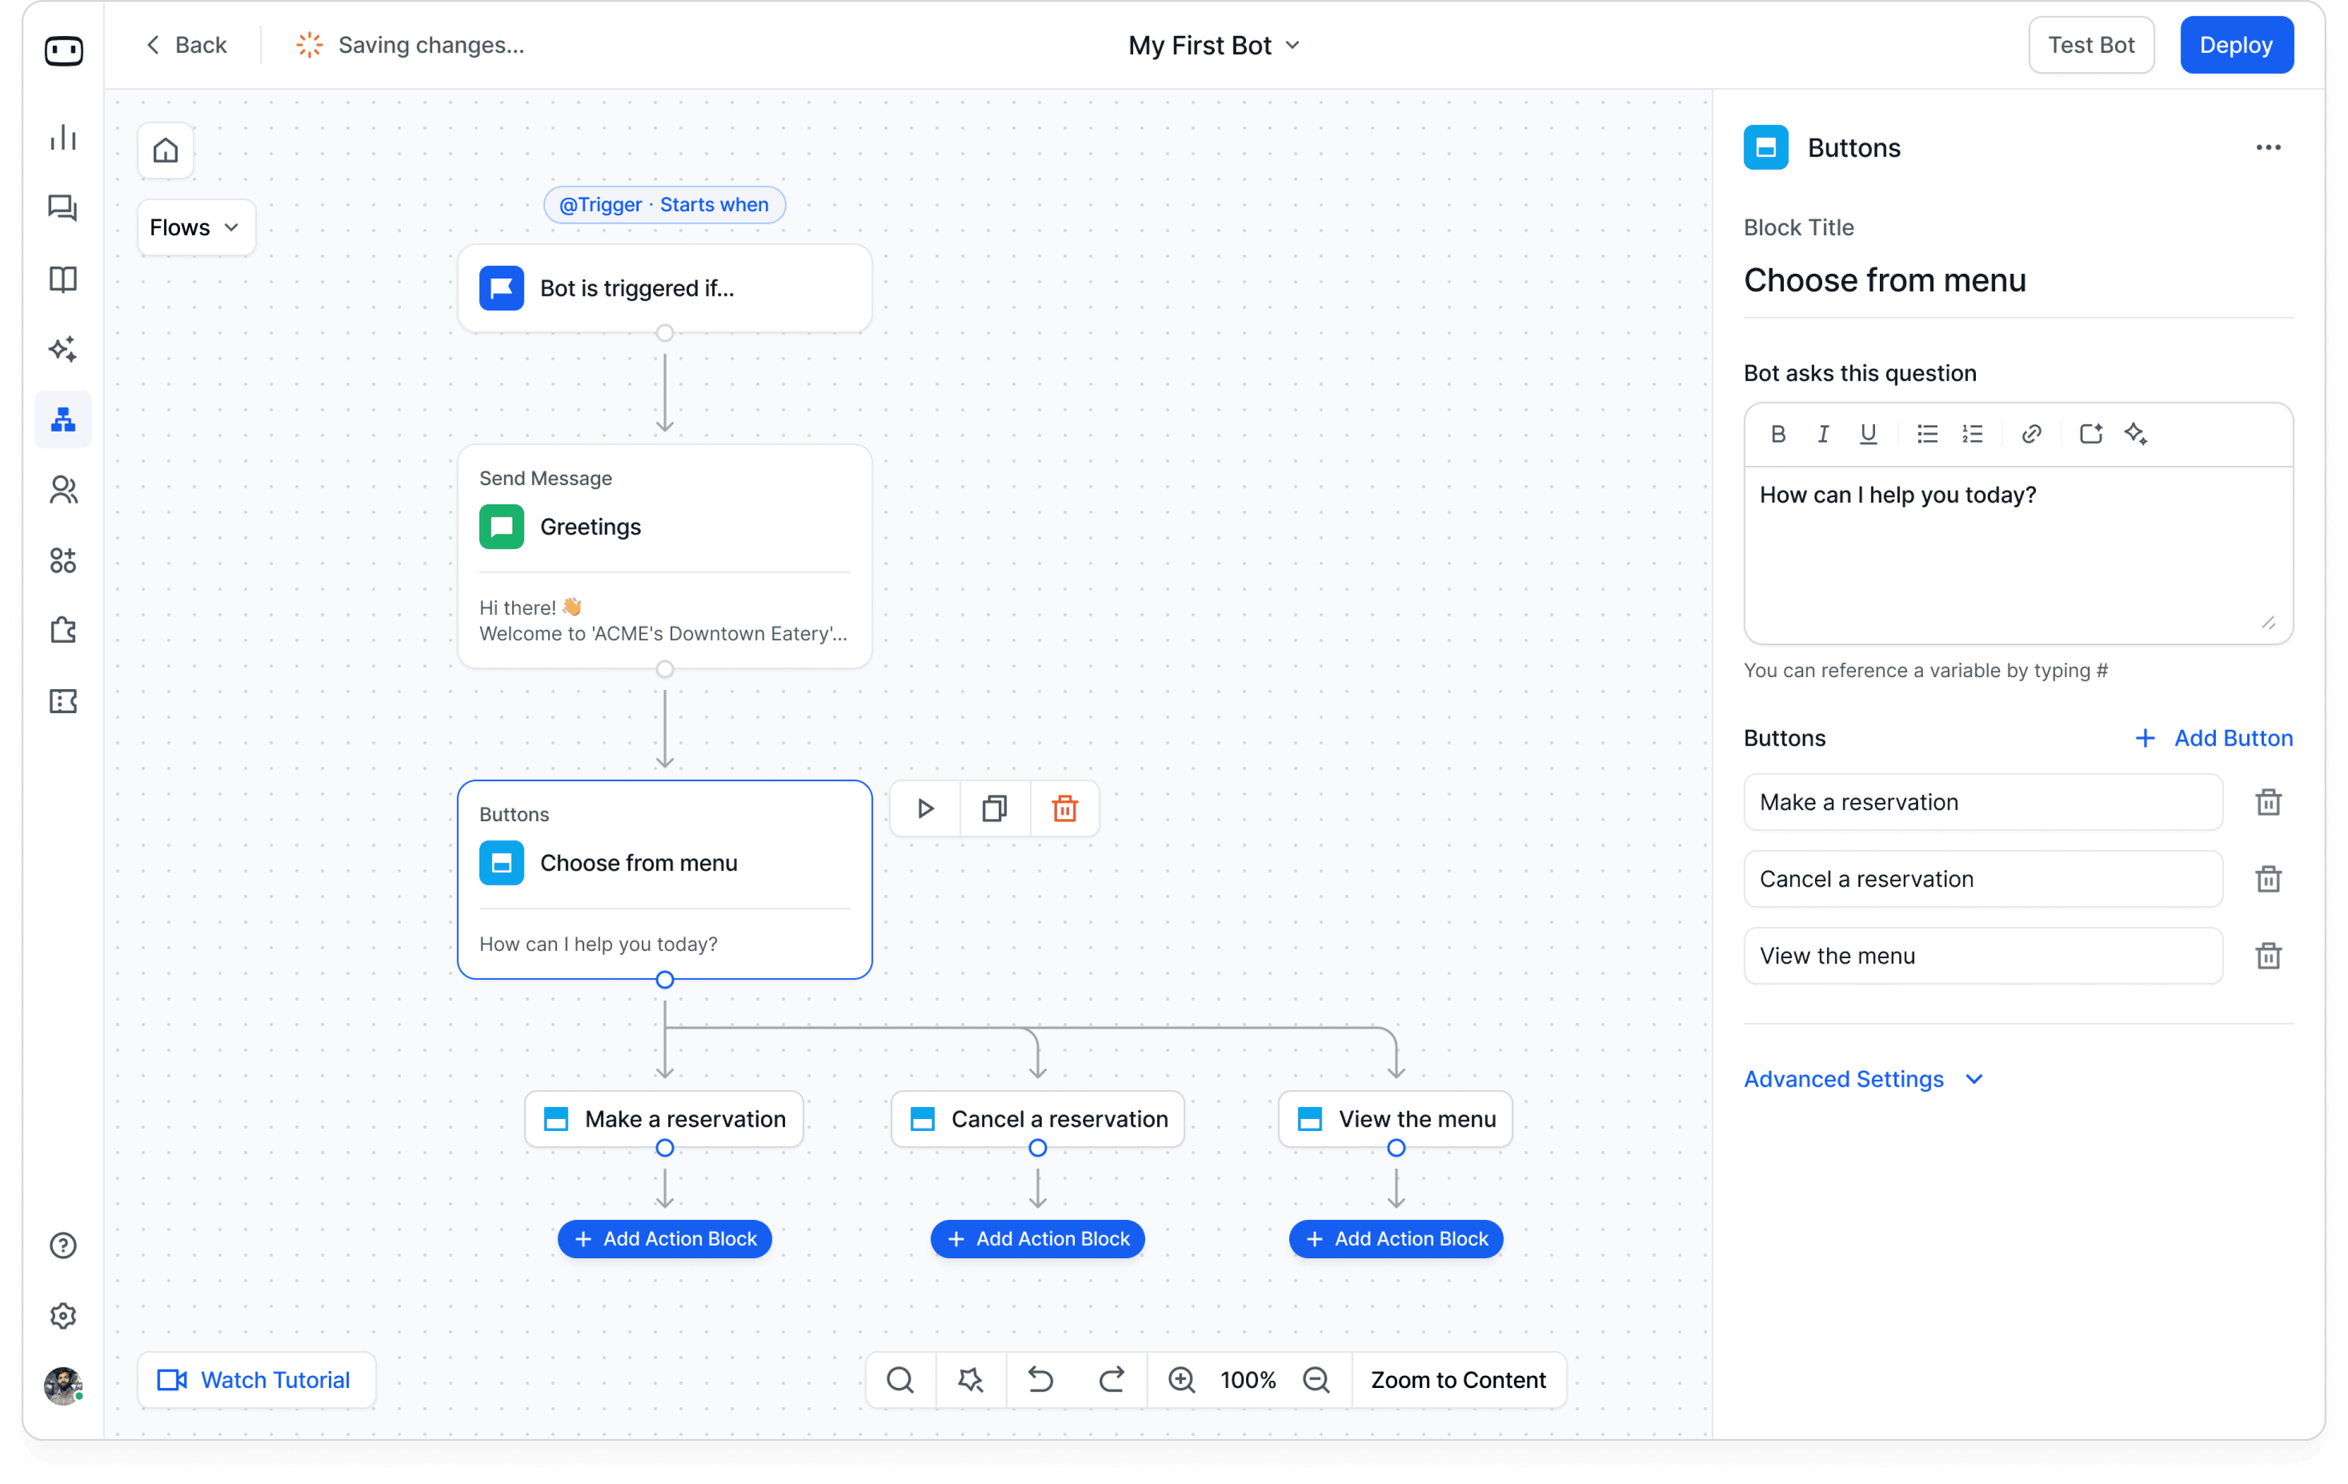Delete the Buttons block with red trash icon
The width and height of the screenshot is (2348, 1484).
coord(1064,808)
